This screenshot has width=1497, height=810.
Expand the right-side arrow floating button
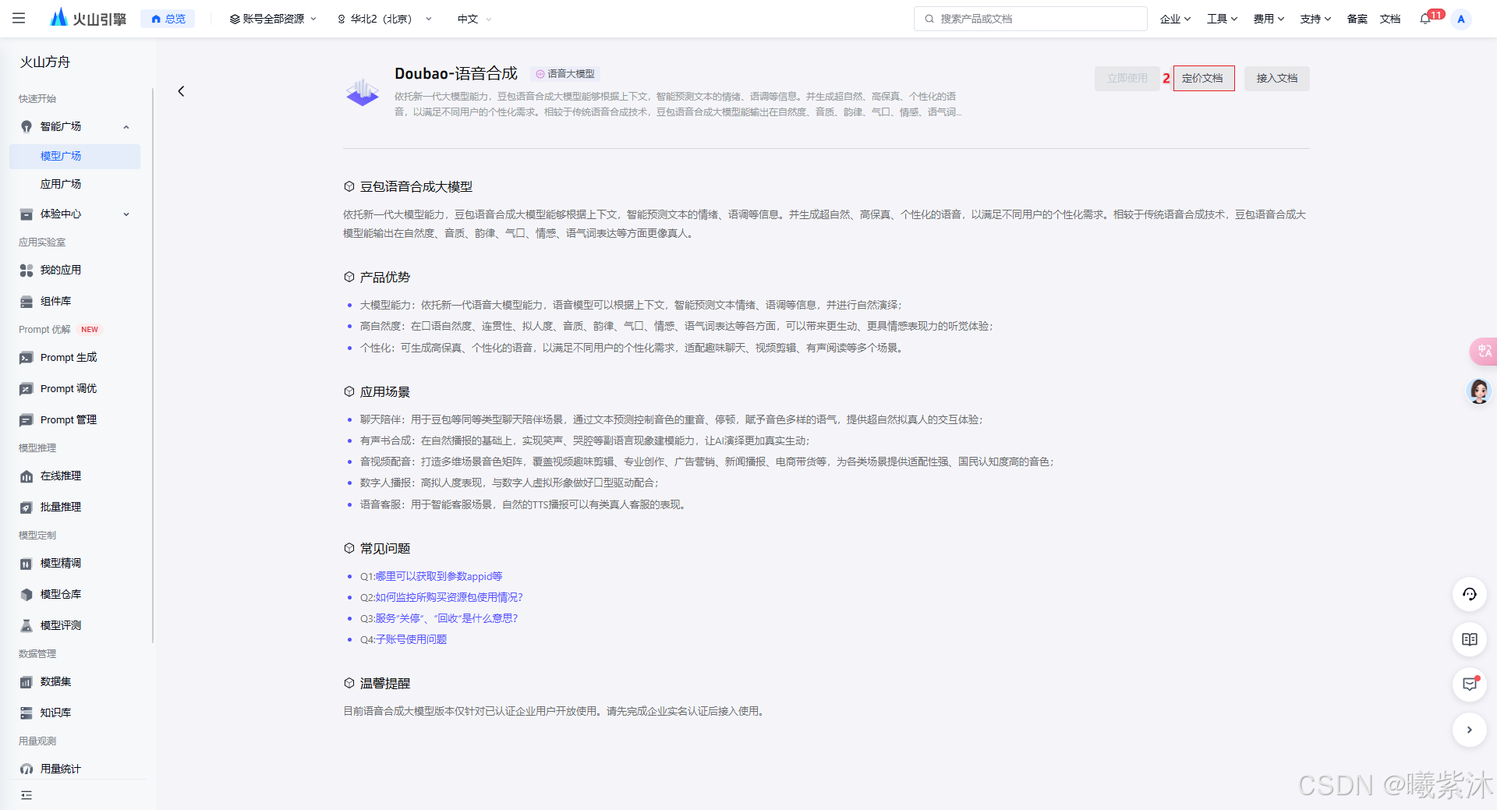pos(1470,730)
